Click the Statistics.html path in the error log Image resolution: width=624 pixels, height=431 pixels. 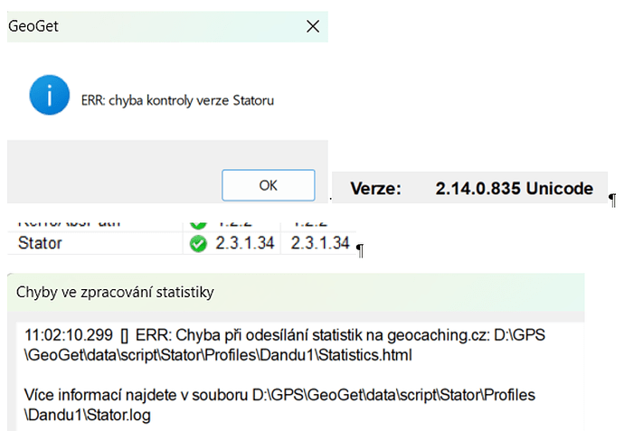(x=365, y=355)
